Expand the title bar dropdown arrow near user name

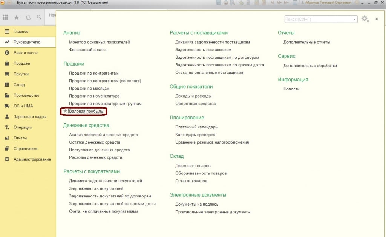tap(362, 3)
